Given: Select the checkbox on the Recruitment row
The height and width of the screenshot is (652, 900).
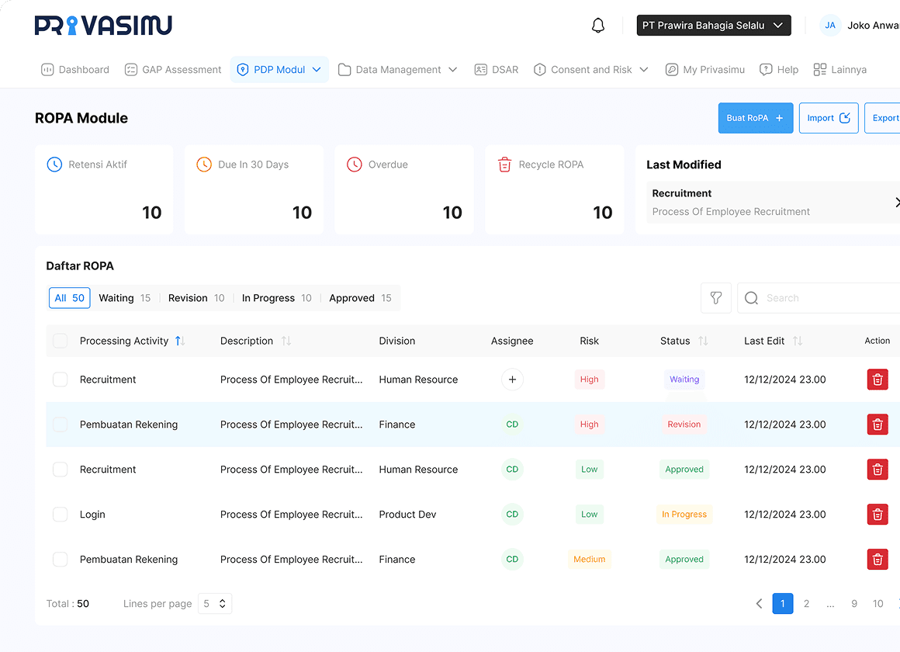Looking at the screenshot, I should [x=59, y=380].
